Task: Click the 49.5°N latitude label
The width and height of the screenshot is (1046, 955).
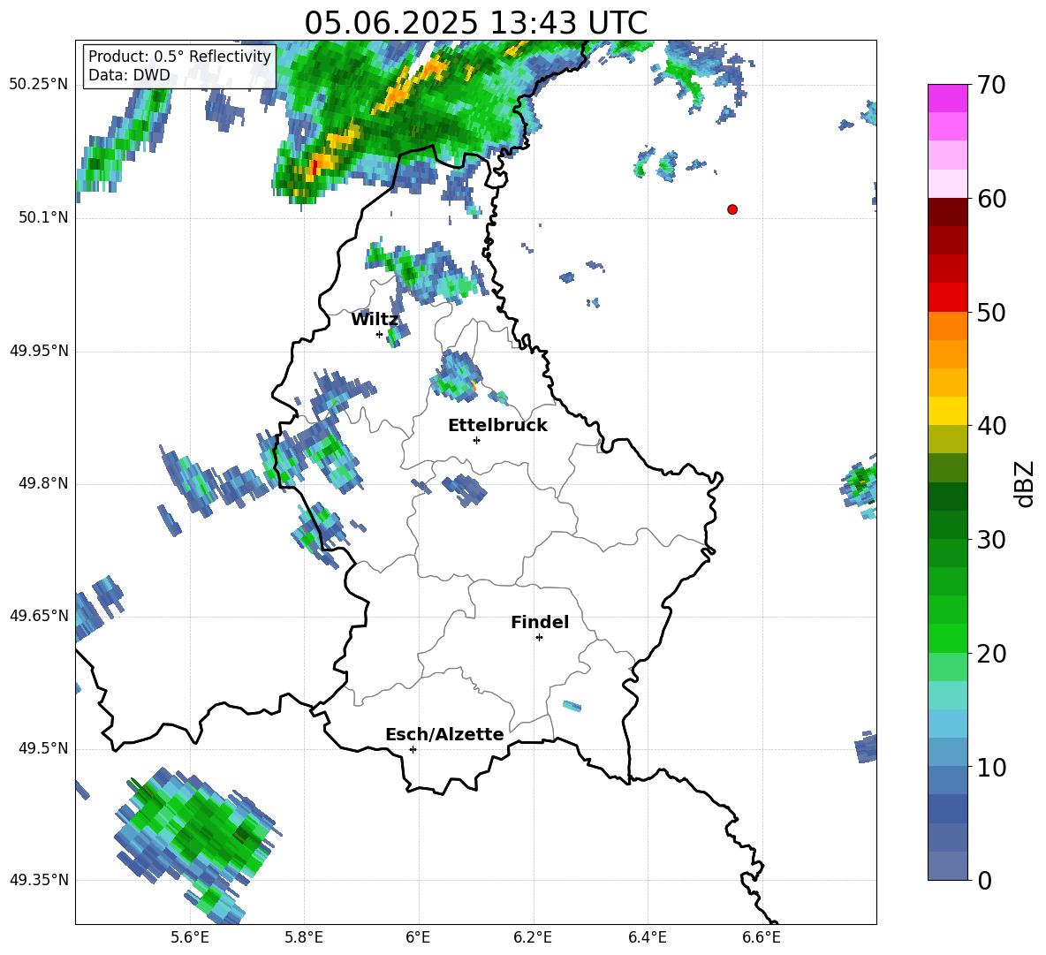Action: coord(43,749)
